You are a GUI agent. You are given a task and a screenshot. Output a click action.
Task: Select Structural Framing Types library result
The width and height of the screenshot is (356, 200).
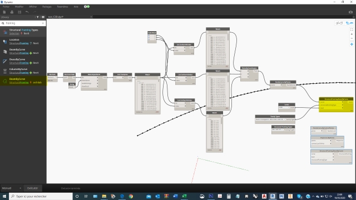click(x=23, y=32)
